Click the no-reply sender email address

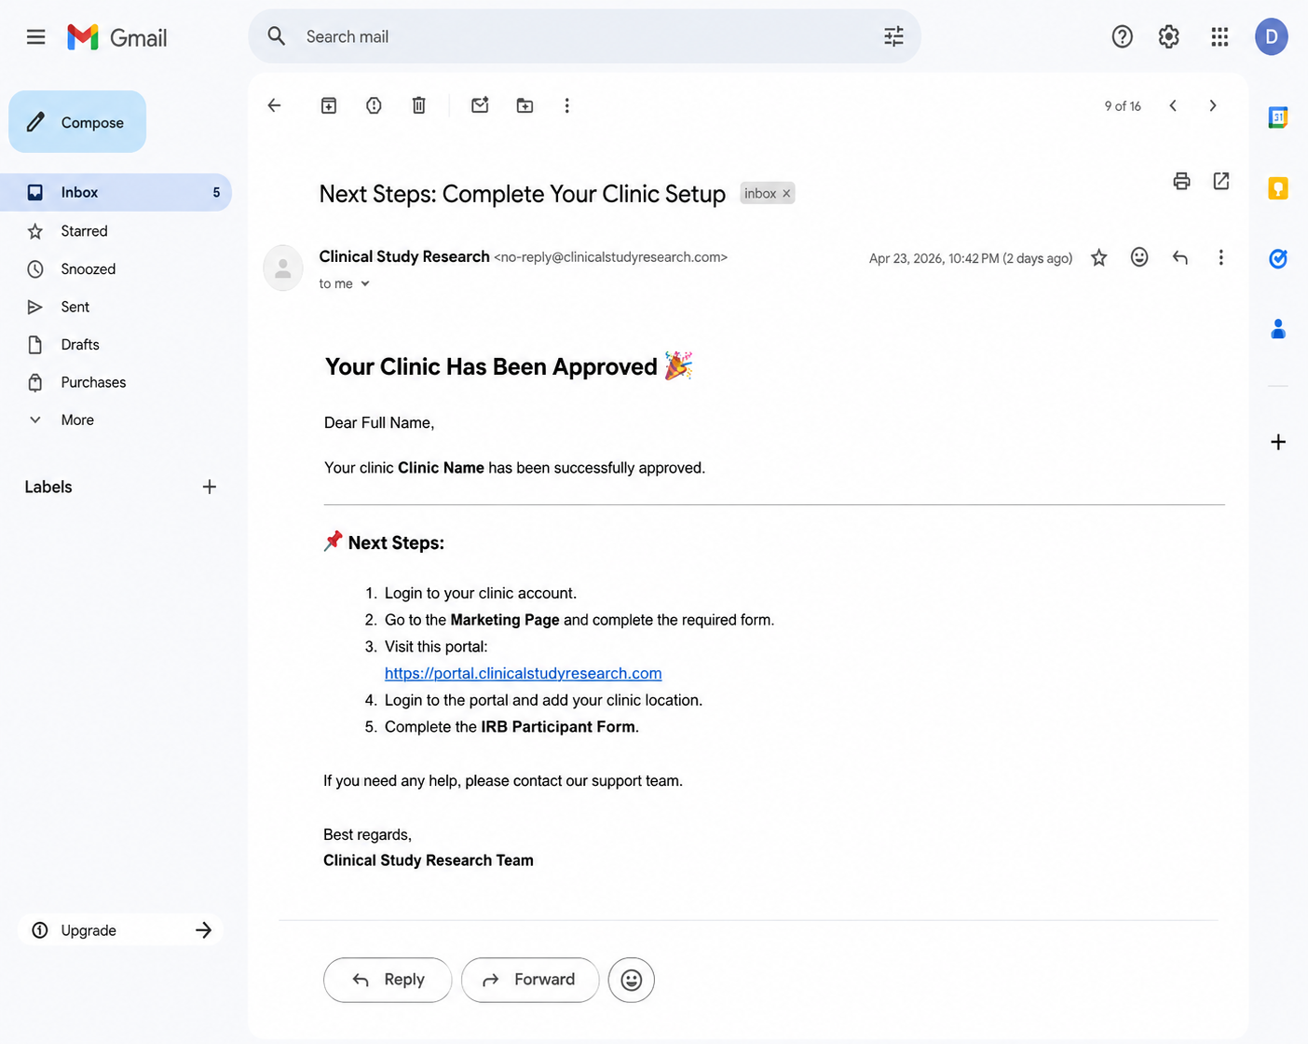(x=610, y=257)
